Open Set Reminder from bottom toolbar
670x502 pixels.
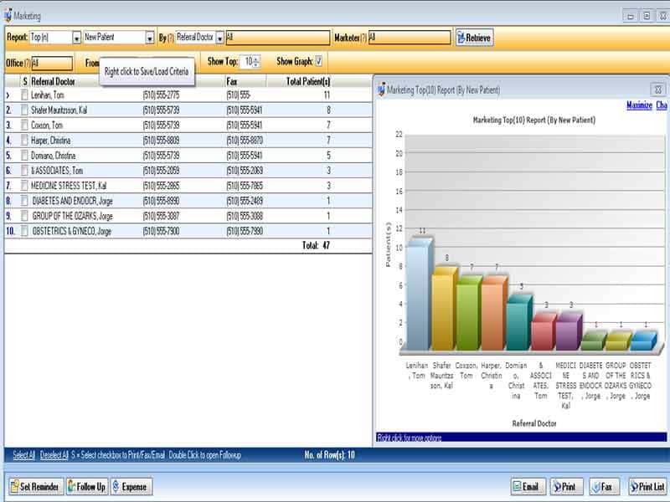point(36,486)
